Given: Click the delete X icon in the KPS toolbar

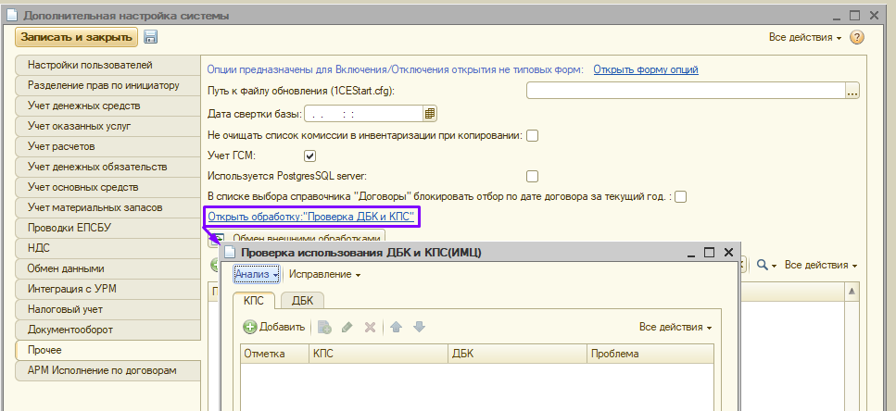Looking at the screenshot, I should pyautogui.click(x=370, y=327).
